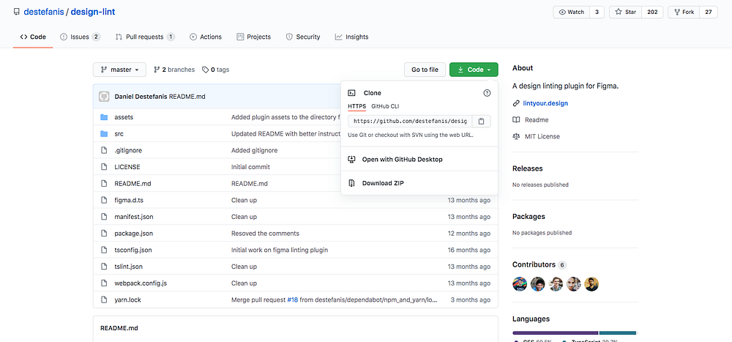Open the src folder
732x342 pixels.
point(119,133)
